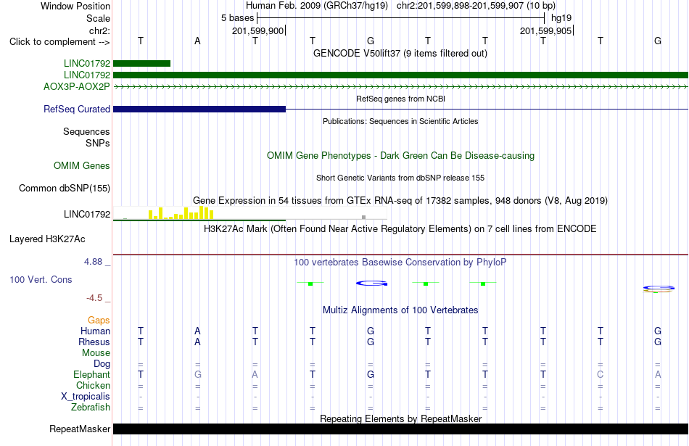689x446 pixels.
Task: Click the blue PhyloP "G" logo in mid-track
Action: (372, 284)
